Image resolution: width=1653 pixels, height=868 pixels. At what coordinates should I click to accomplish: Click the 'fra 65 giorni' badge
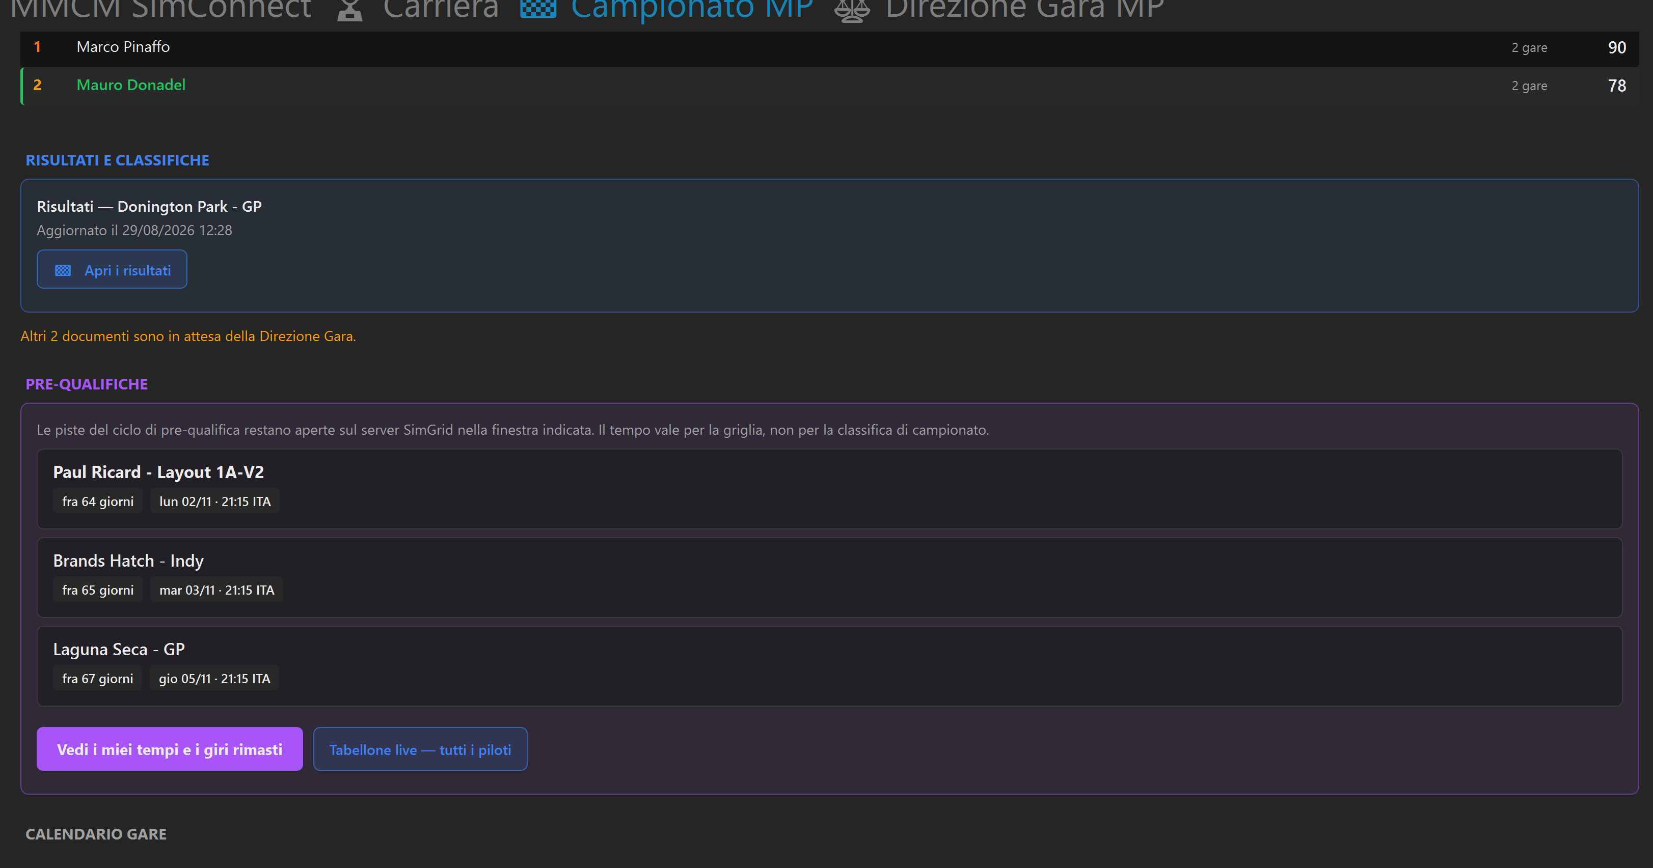coord(97,590)
